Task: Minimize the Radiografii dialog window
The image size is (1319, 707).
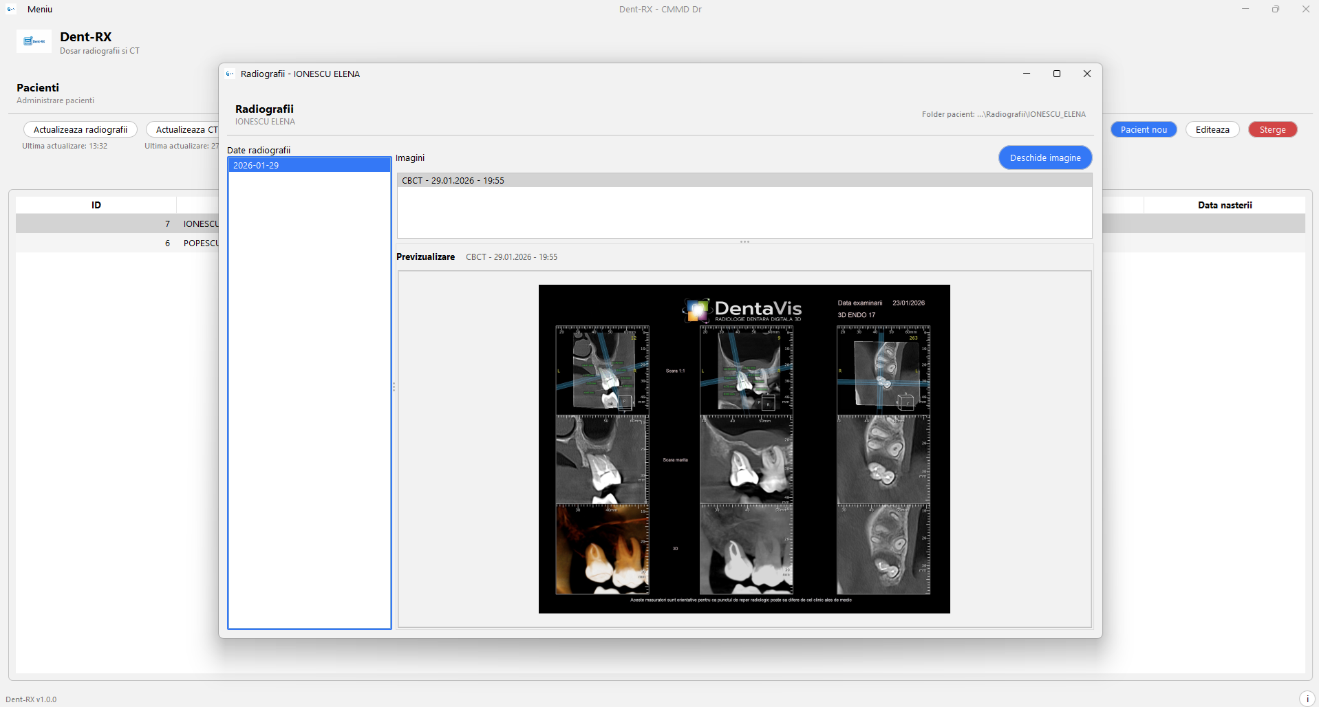Action: tap(1026, 74)
